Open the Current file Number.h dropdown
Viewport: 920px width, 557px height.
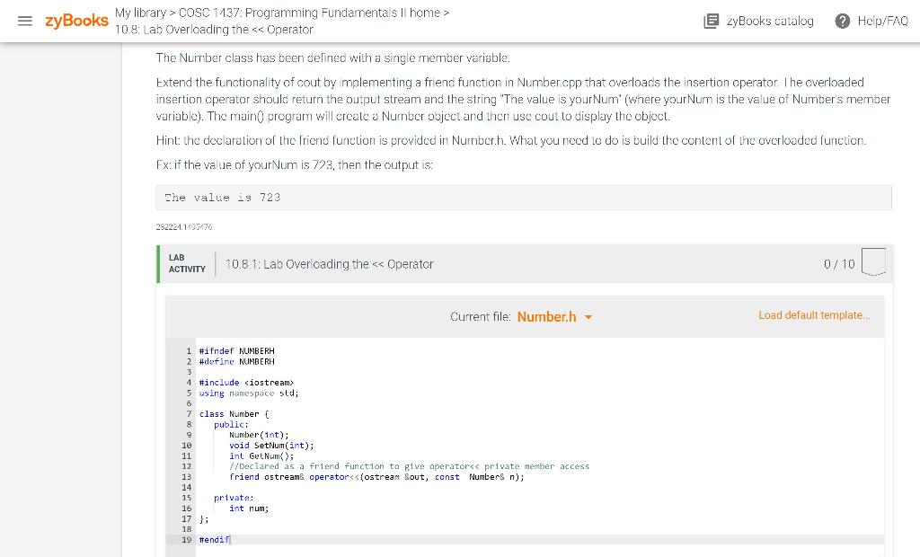click(x=547, y=316)
